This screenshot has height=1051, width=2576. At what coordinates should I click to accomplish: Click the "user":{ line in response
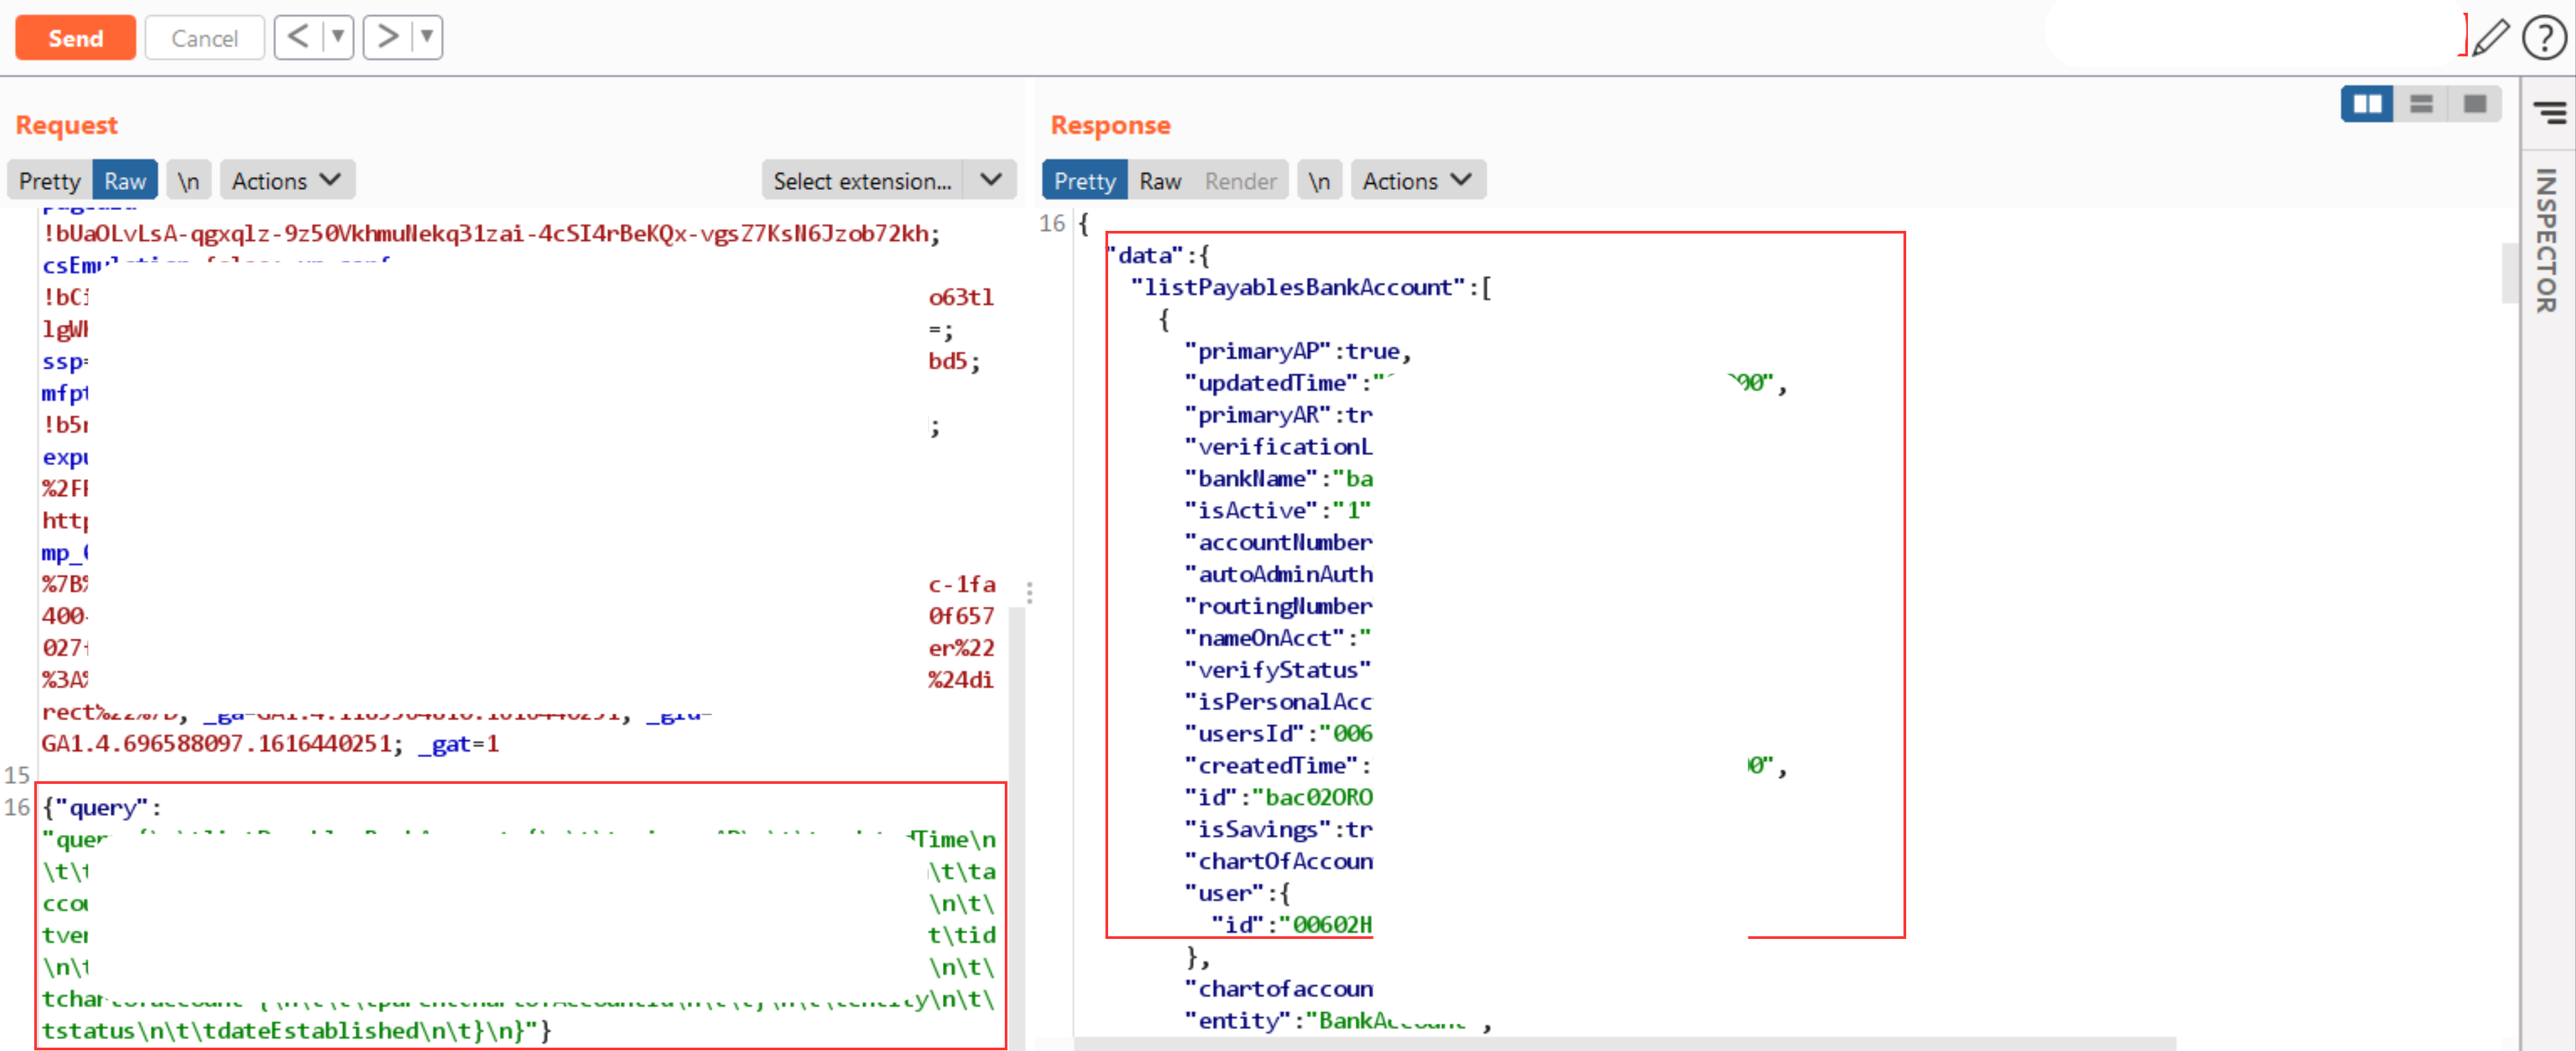coord(1237,894)
